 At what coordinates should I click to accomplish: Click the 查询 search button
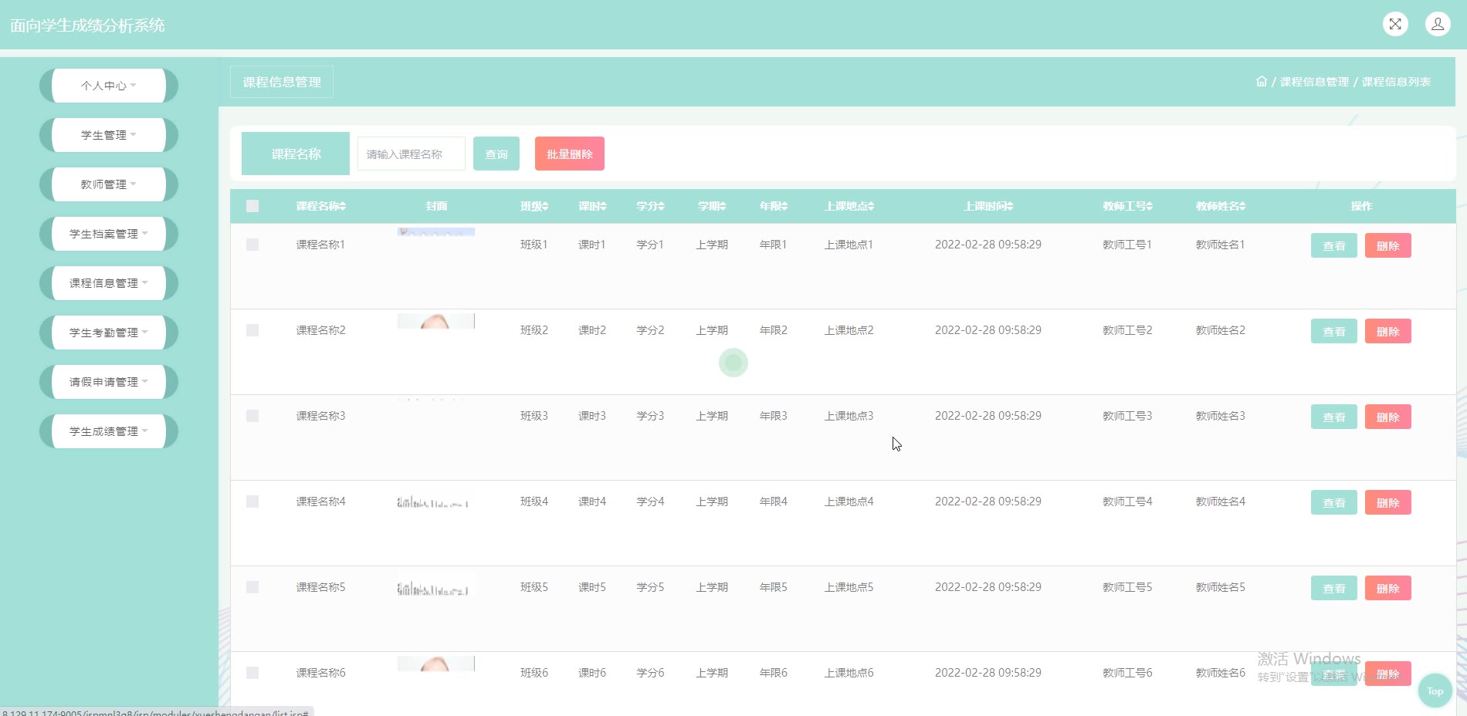[496, 154]
